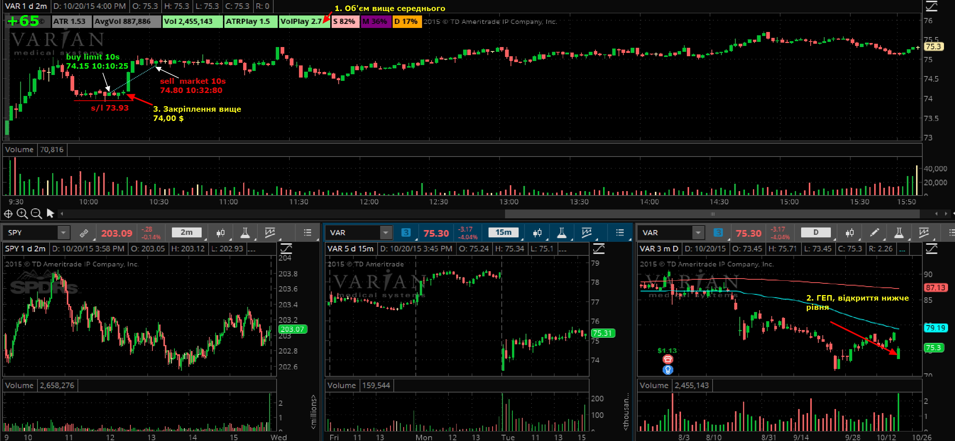Image resolution: width=955 pixels, height=441 pixels.
Task: Click the VAR symbol input field on the 15m chart
Action: [x=353, y=233]
